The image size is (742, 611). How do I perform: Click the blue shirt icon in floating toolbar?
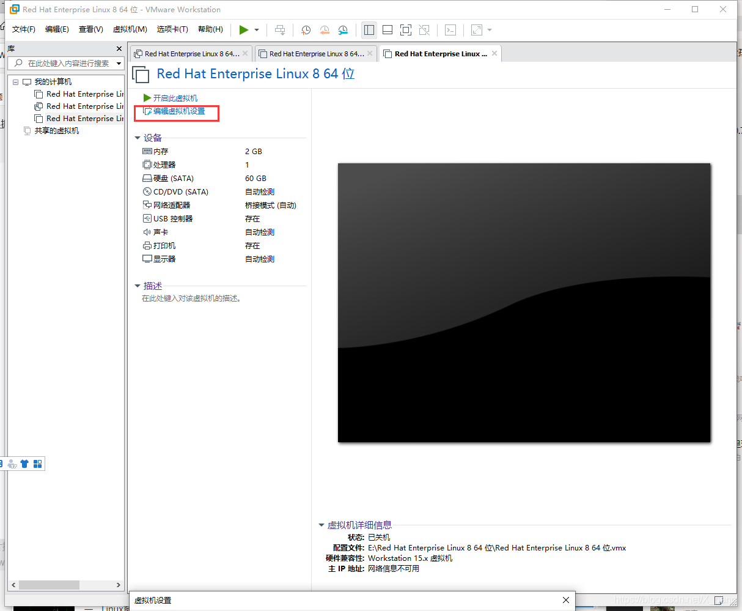point(24,464)
